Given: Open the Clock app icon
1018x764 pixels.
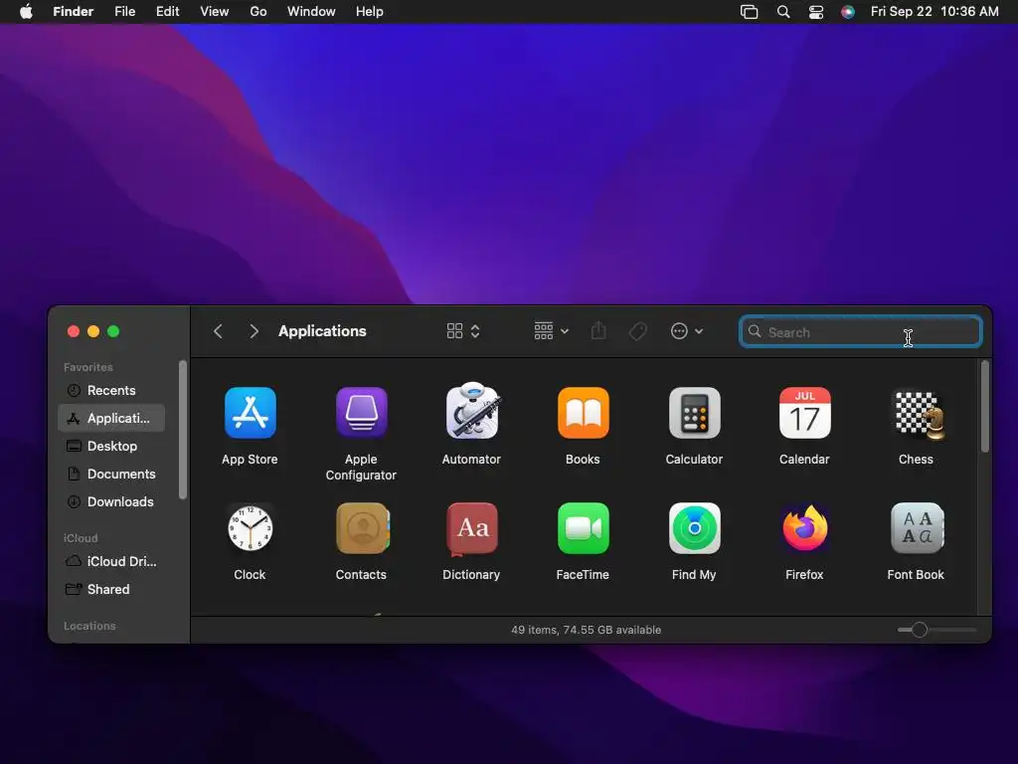Looking at the screenshot, I should click(250, 528).
